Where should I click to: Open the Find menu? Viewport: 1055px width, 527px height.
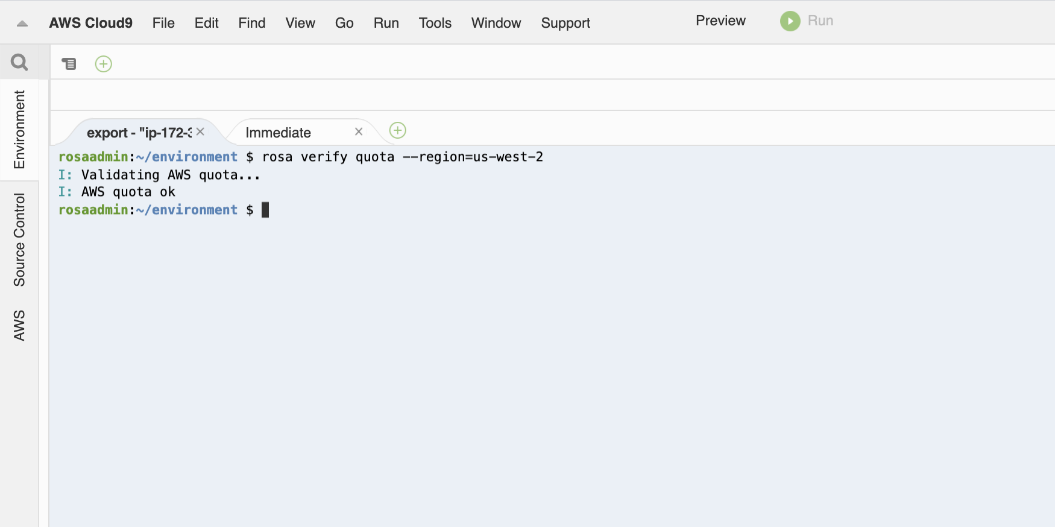tap(251, 23)
